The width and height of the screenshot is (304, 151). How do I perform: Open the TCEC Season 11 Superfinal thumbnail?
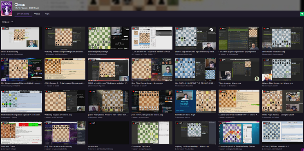pyautogui.click(x=152, y=38)
